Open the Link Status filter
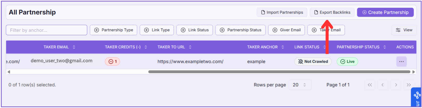 194,30
